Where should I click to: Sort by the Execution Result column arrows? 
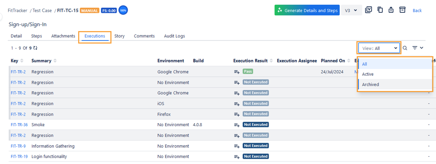tap(271, 61)
